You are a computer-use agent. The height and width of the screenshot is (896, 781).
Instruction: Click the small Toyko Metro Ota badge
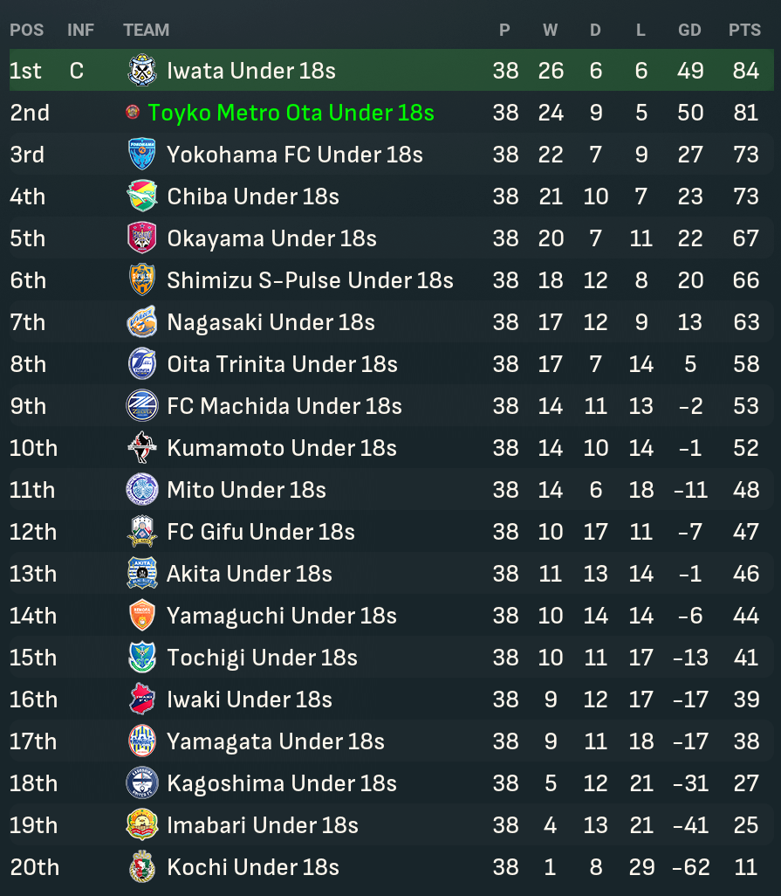click(133, 112)
